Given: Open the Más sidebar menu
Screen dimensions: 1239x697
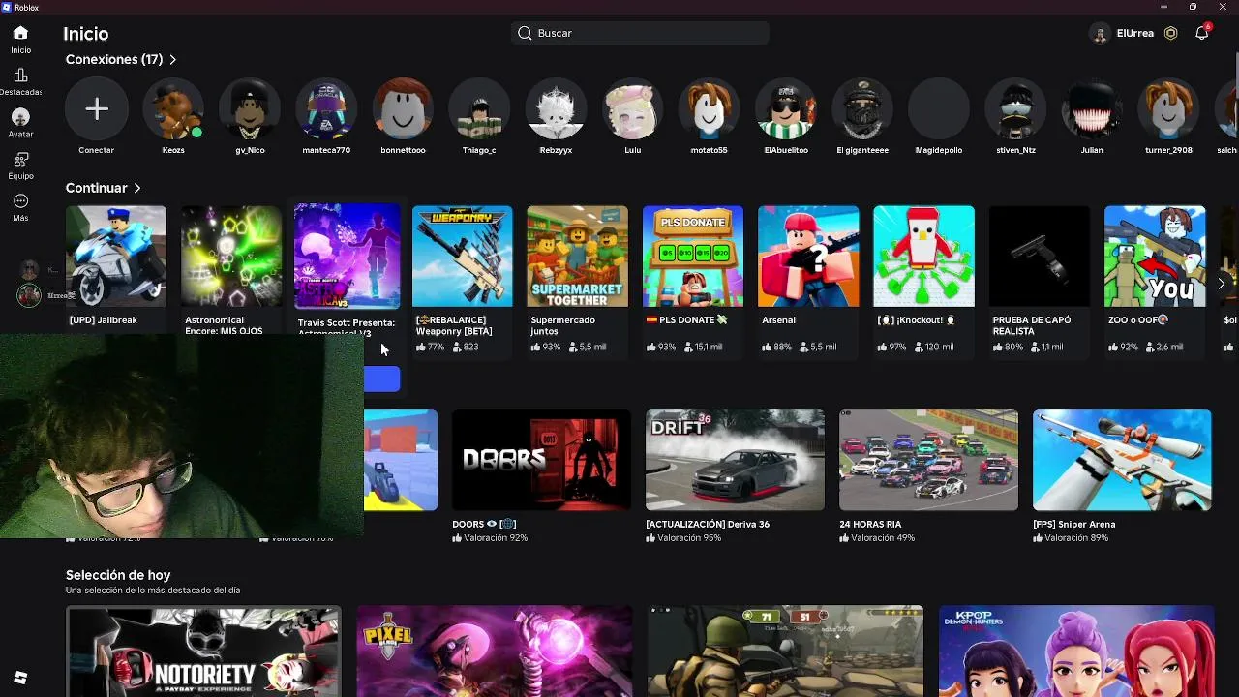Looking at the screenshot, I should point(20,201).
